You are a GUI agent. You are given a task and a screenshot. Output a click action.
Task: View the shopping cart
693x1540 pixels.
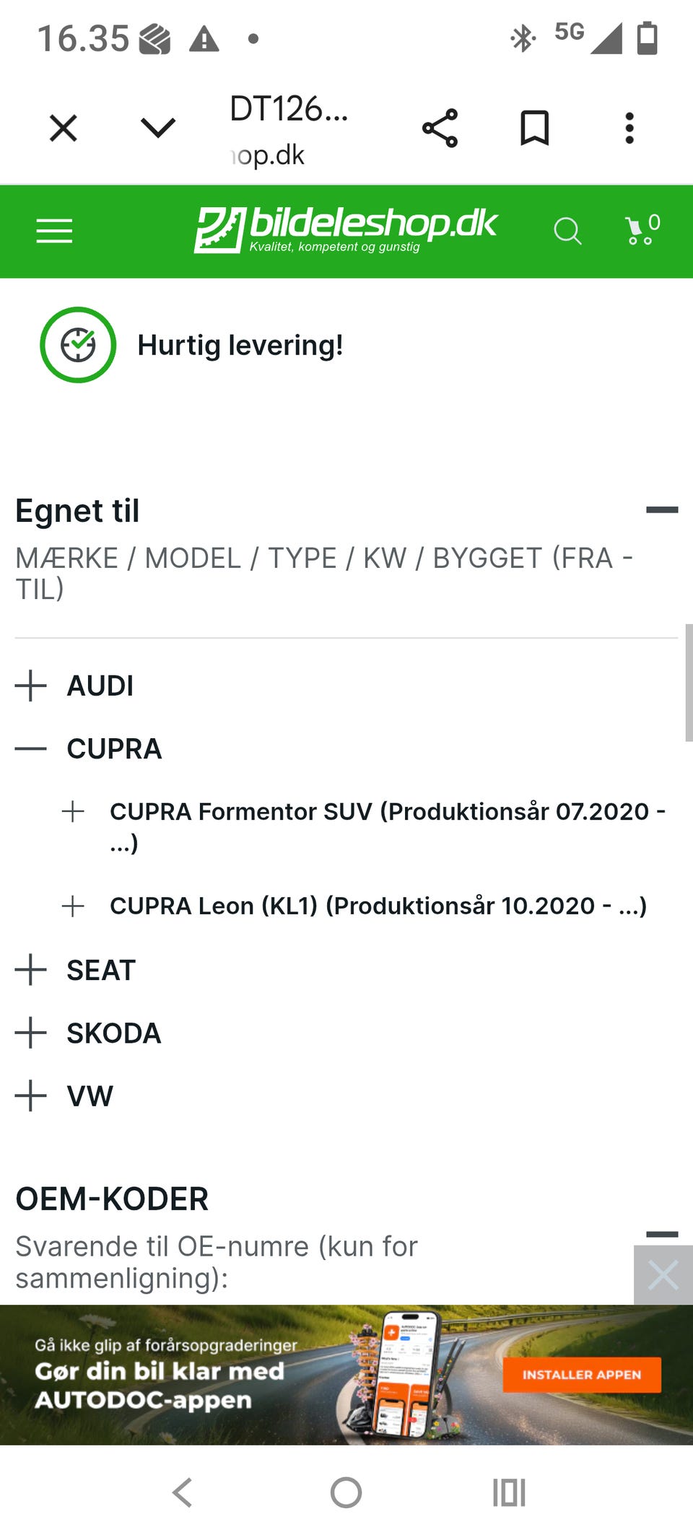click(642, 231)
